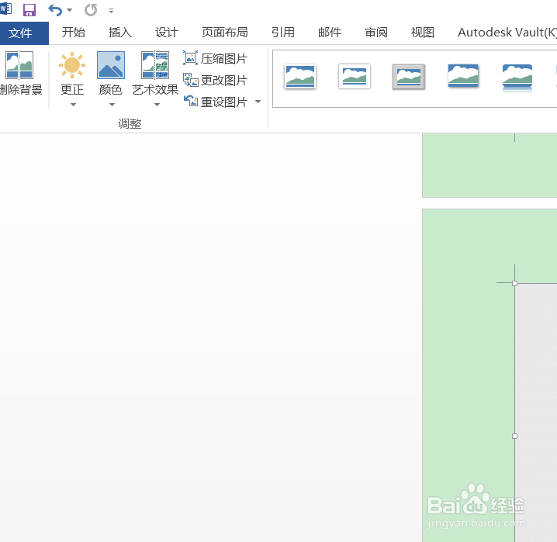Apply the fifth reflected picture style
The image size is (557, 542).
[517, 78]
